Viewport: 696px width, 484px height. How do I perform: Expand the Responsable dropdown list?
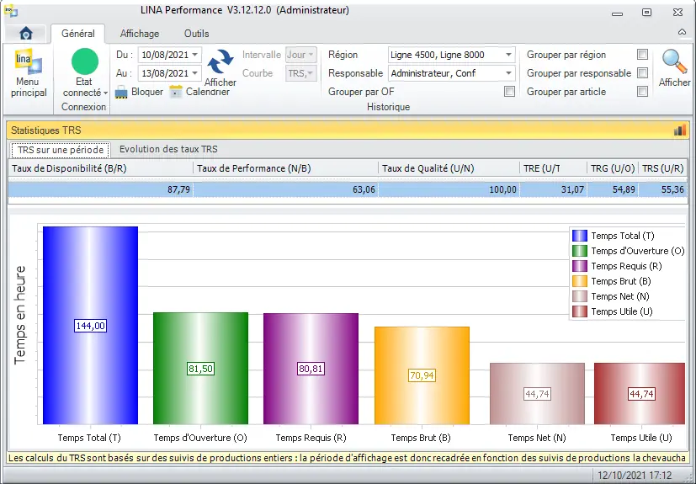[x=508, y=73]
